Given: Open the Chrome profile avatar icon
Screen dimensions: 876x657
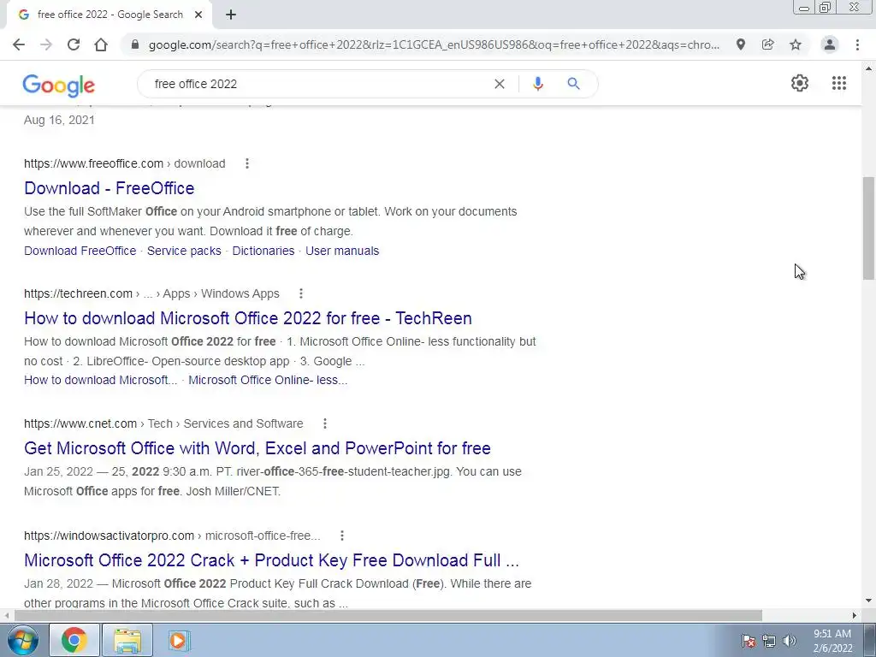Looking at the screenshot, I should pyautogui.click(x=830, y=44).
